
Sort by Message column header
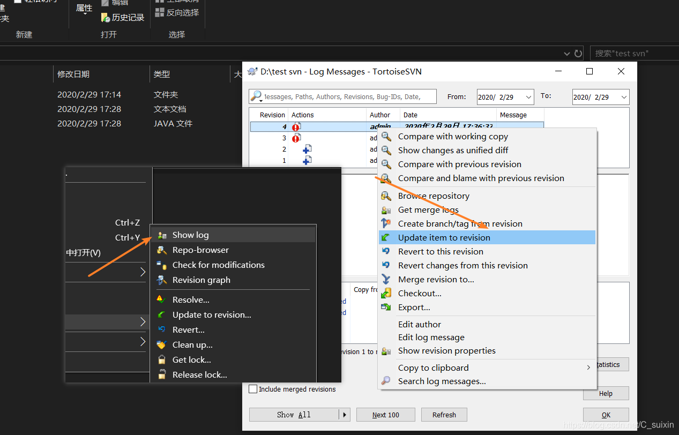(x=520, y=115)
